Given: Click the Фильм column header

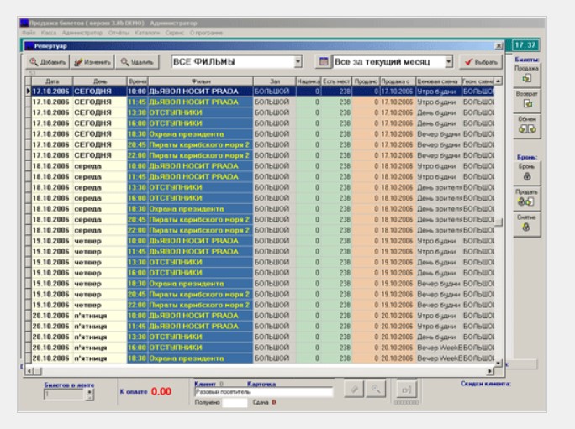Looking at the screenshot, I should [201, 81].
